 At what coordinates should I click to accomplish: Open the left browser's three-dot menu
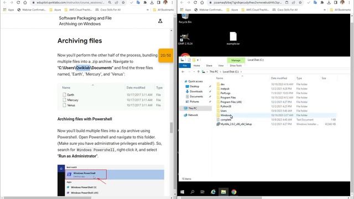(172, 2)
